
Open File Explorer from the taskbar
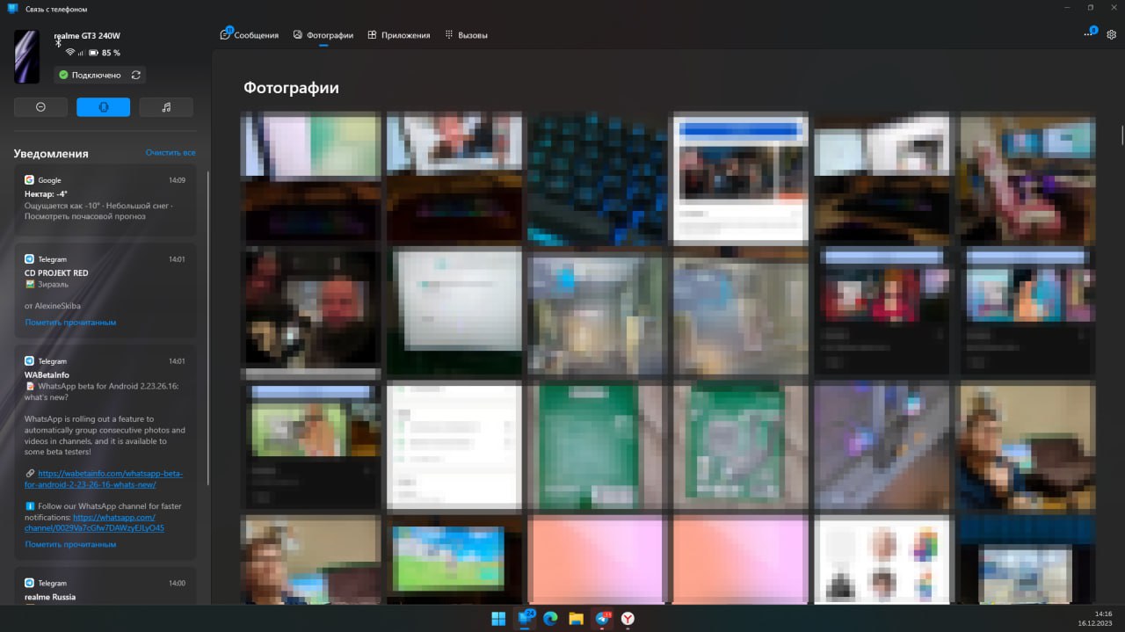576,619
